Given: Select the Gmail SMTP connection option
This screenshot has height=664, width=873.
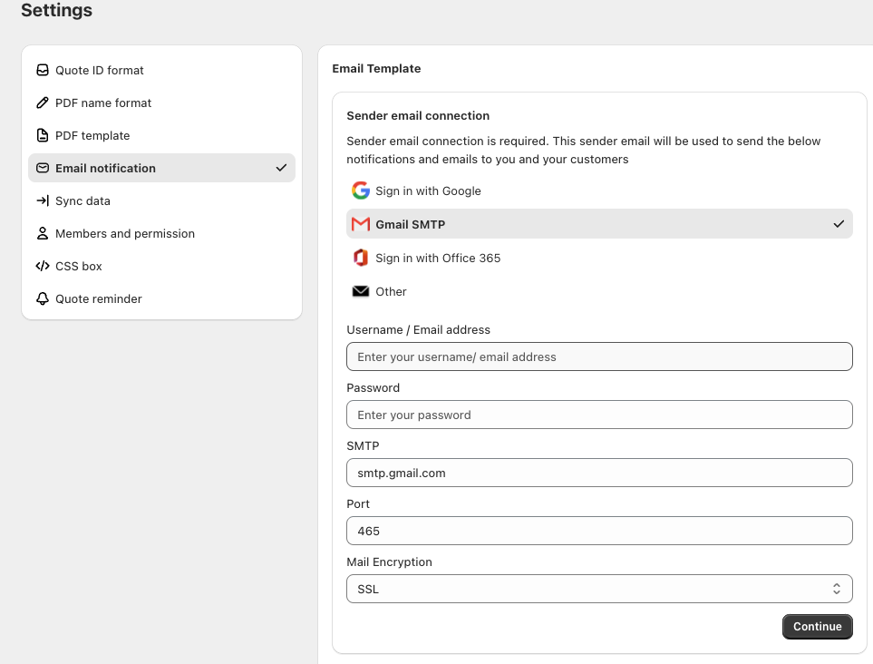Looking at the screenshot, I should 598,224.
